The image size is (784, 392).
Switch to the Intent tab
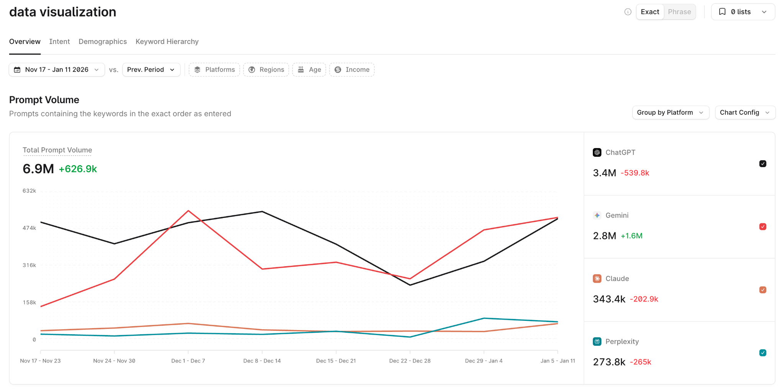(59, 42)
